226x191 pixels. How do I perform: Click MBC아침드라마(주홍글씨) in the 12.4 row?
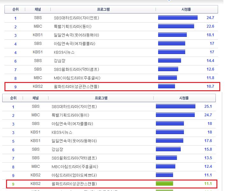coord(75,167)
